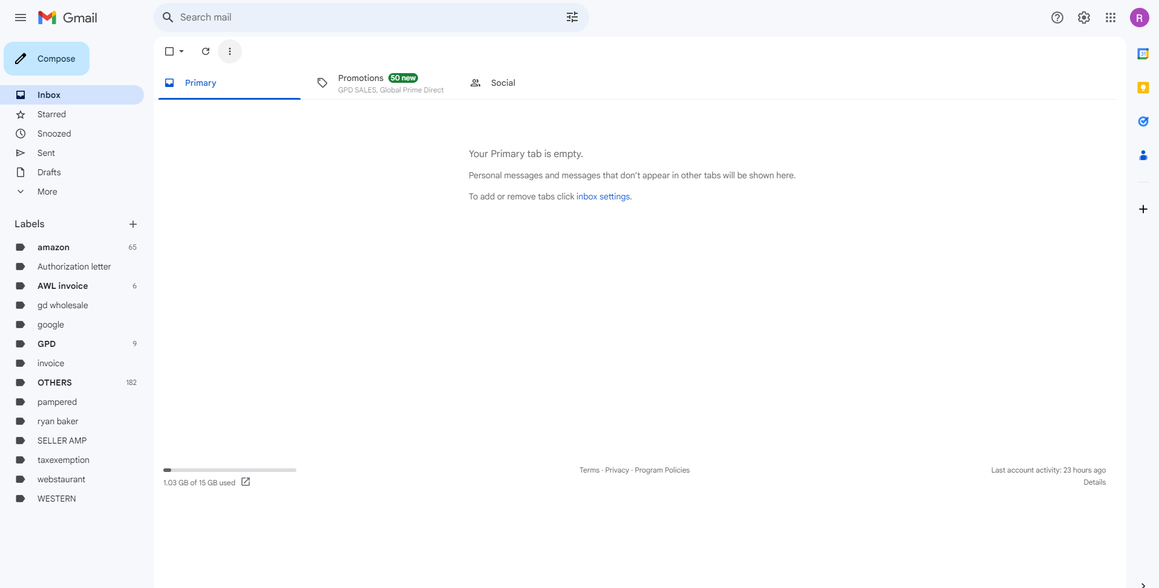
Task: Hide the side panel chevron
Action: (x=1143, y=584)
